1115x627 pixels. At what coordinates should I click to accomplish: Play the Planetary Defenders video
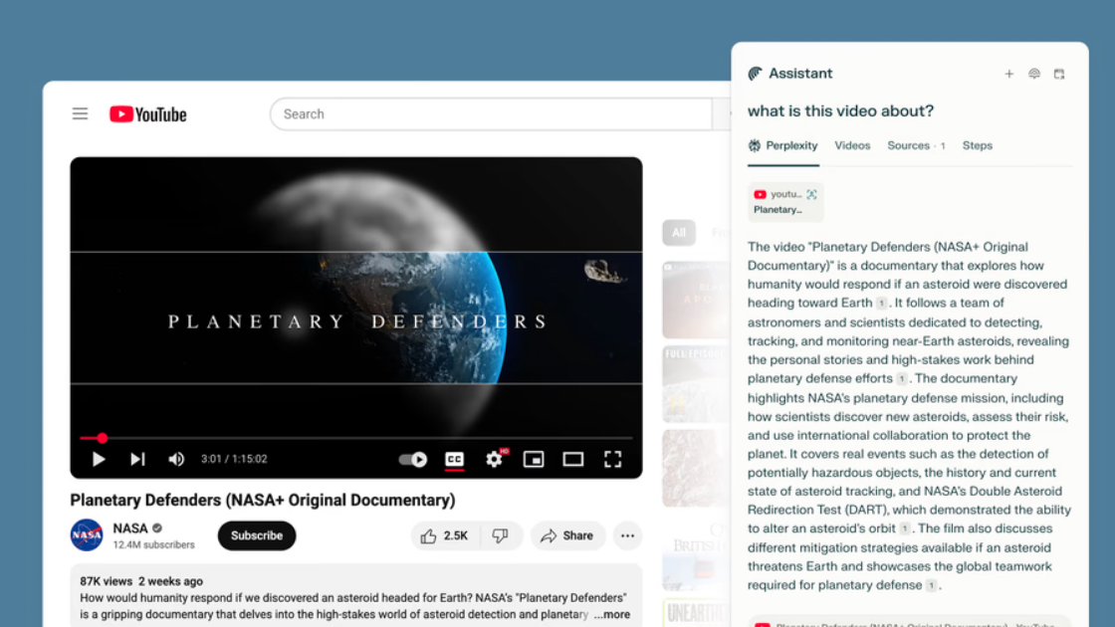point(99,459)
